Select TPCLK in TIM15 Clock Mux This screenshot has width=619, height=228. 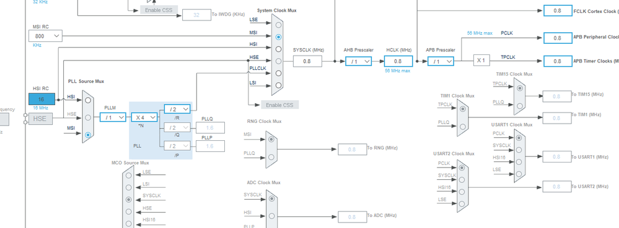[519, 88]
